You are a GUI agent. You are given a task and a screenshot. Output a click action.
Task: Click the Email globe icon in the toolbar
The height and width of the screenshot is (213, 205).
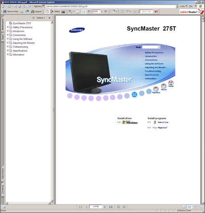tap(27, 12)
